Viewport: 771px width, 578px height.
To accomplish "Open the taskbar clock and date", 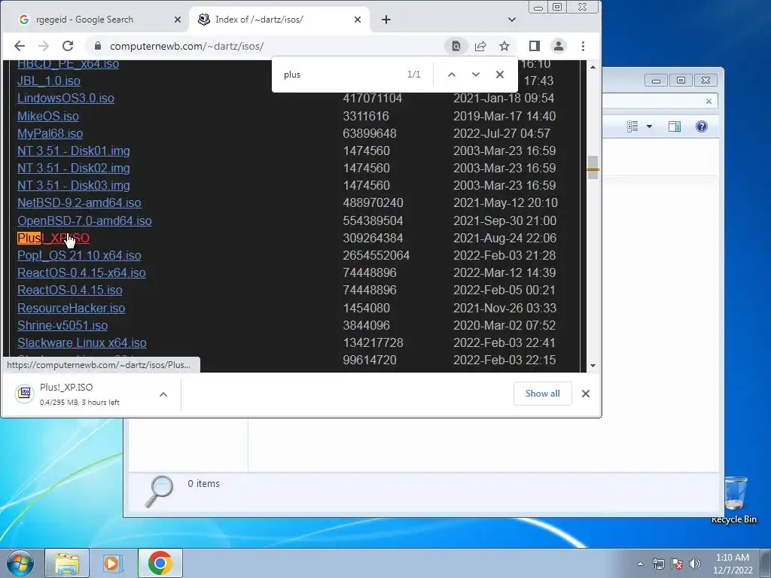I will pos(733,564).
